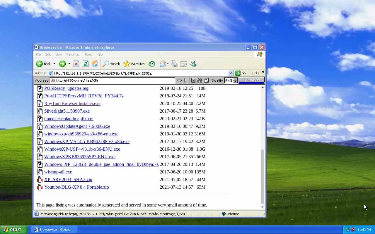Screen dimensions: 375x234
Task: Select the Browservice taskbar button
Action: (x=54, y=230)
